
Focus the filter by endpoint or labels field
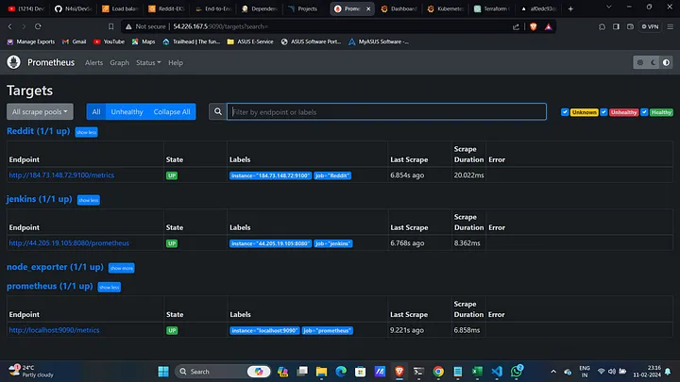click(386, 111)
